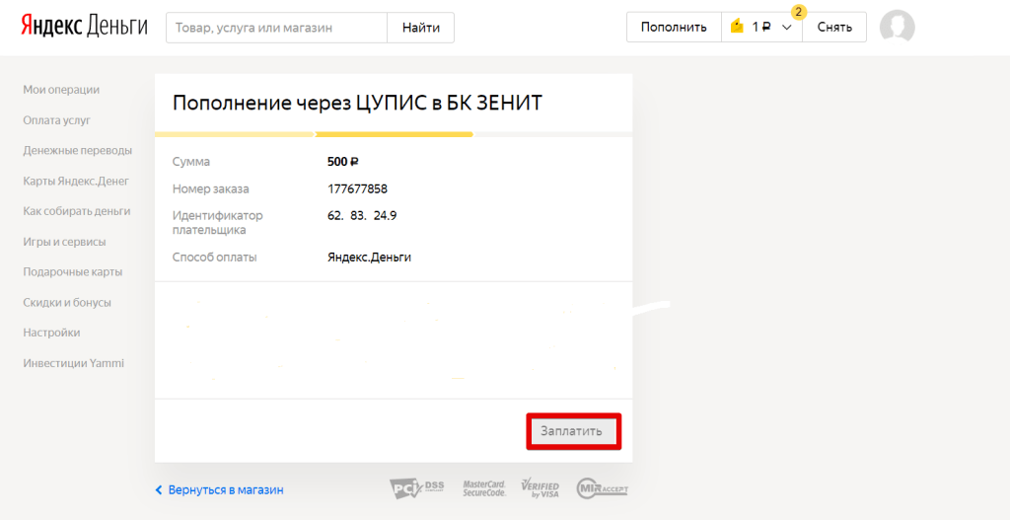Click the Пополнить button
The height and width of the screenshot is (520, 1010).
coord(674,27)
